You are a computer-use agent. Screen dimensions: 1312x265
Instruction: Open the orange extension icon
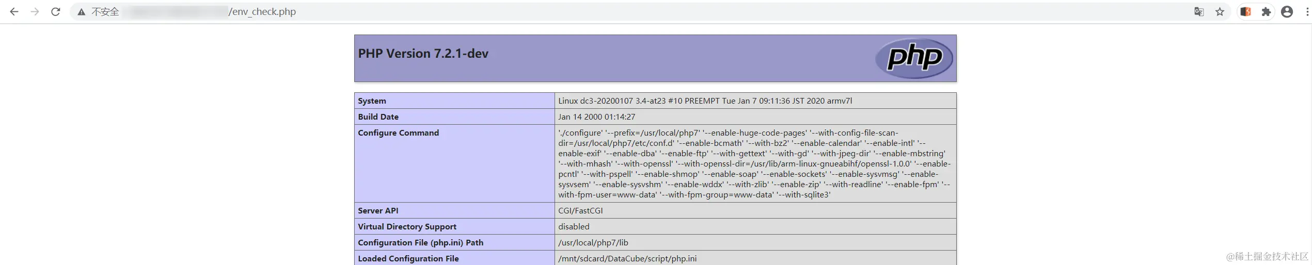click(1245, 12)
